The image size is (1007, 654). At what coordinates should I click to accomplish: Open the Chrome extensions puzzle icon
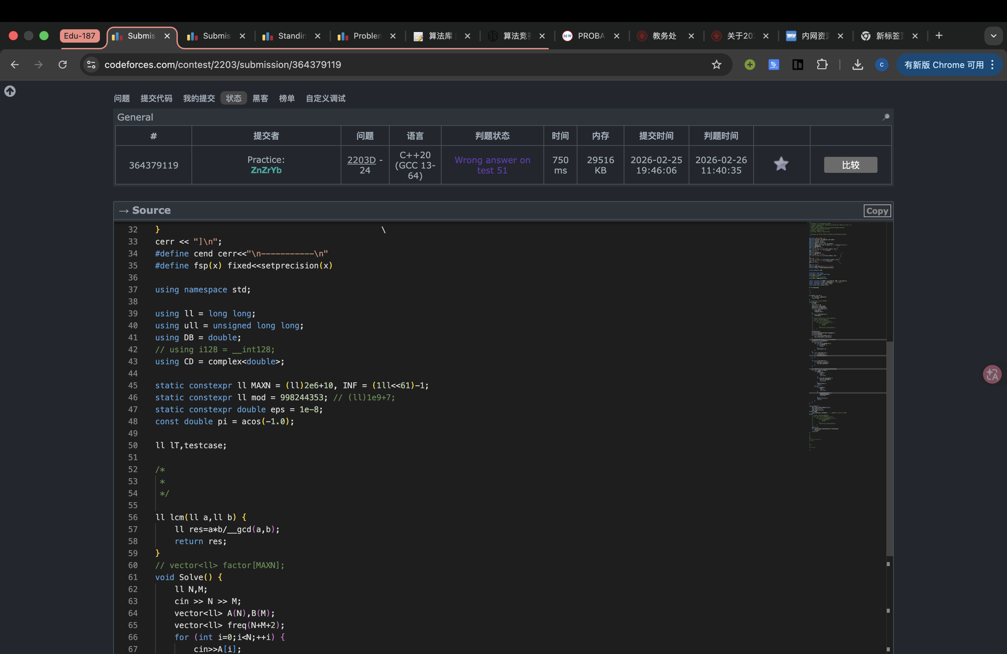coord(822,65)
